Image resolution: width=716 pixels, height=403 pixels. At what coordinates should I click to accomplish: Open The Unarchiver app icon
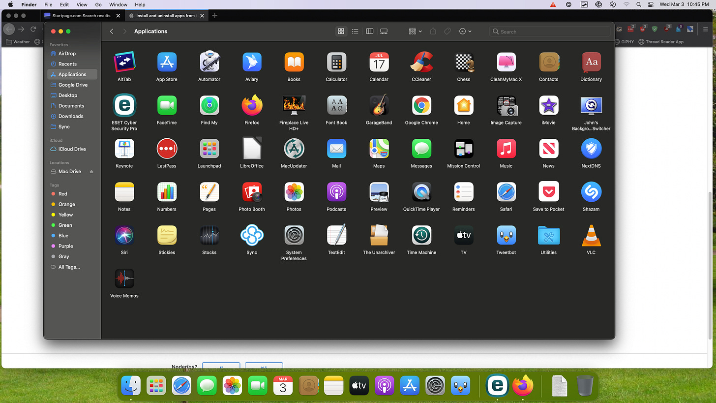(x=379, y=235)
